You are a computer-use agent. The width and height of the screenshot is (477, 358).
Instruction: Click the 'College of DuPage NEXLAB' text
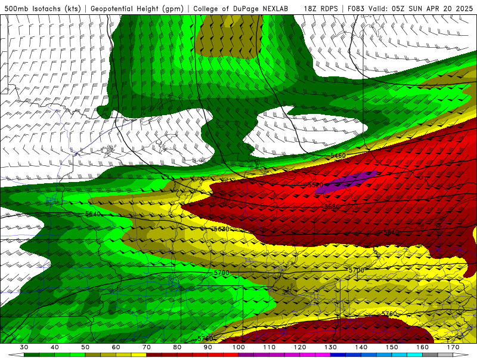pyautogui.click(x=241, y=9)
